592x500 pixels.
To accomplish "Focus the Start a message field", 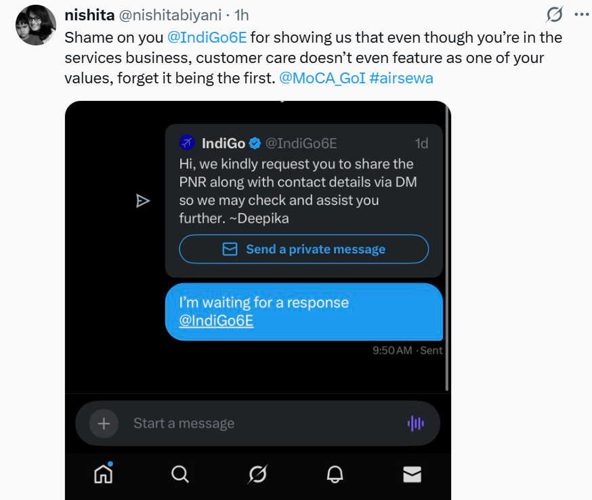I will 257,423.
